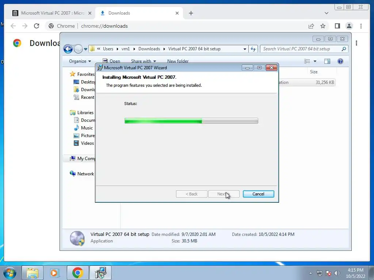The width and height of the screenshot is (374, 280).
Task: Close the Downloads Chrome tab
Action: click(x=177, y=13)
